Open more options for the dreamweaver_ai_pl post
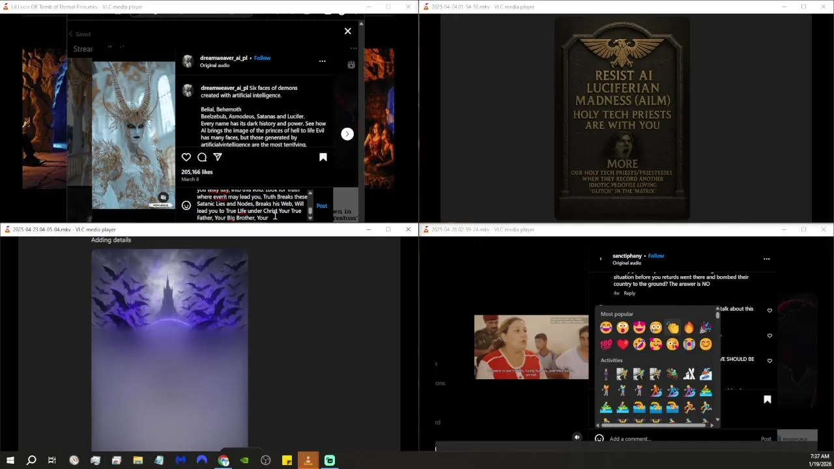834x469 pixels. 322,61
